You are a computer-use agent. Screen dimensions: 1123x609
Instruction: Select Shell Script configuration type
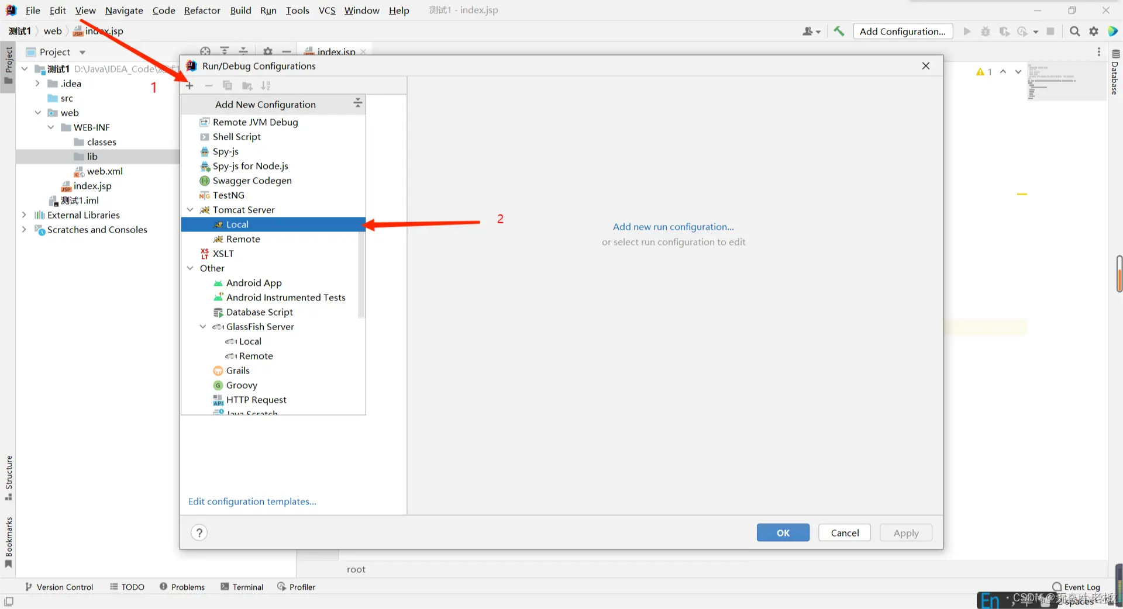click(x=273, y=137)
